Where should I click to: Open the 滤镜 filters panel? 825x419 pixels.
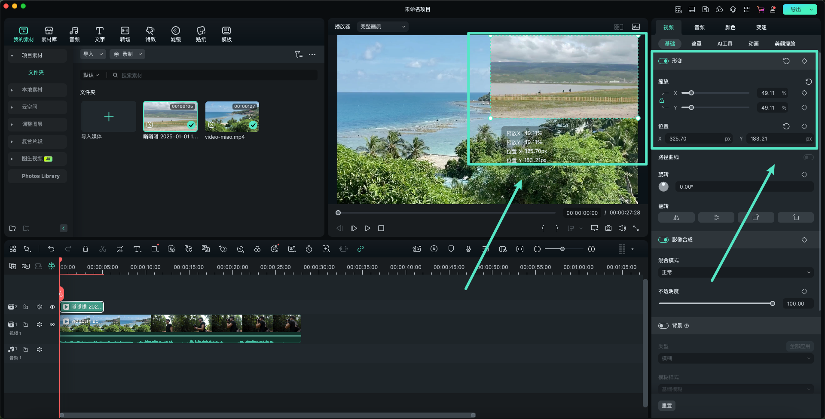(x=175, y=34)
